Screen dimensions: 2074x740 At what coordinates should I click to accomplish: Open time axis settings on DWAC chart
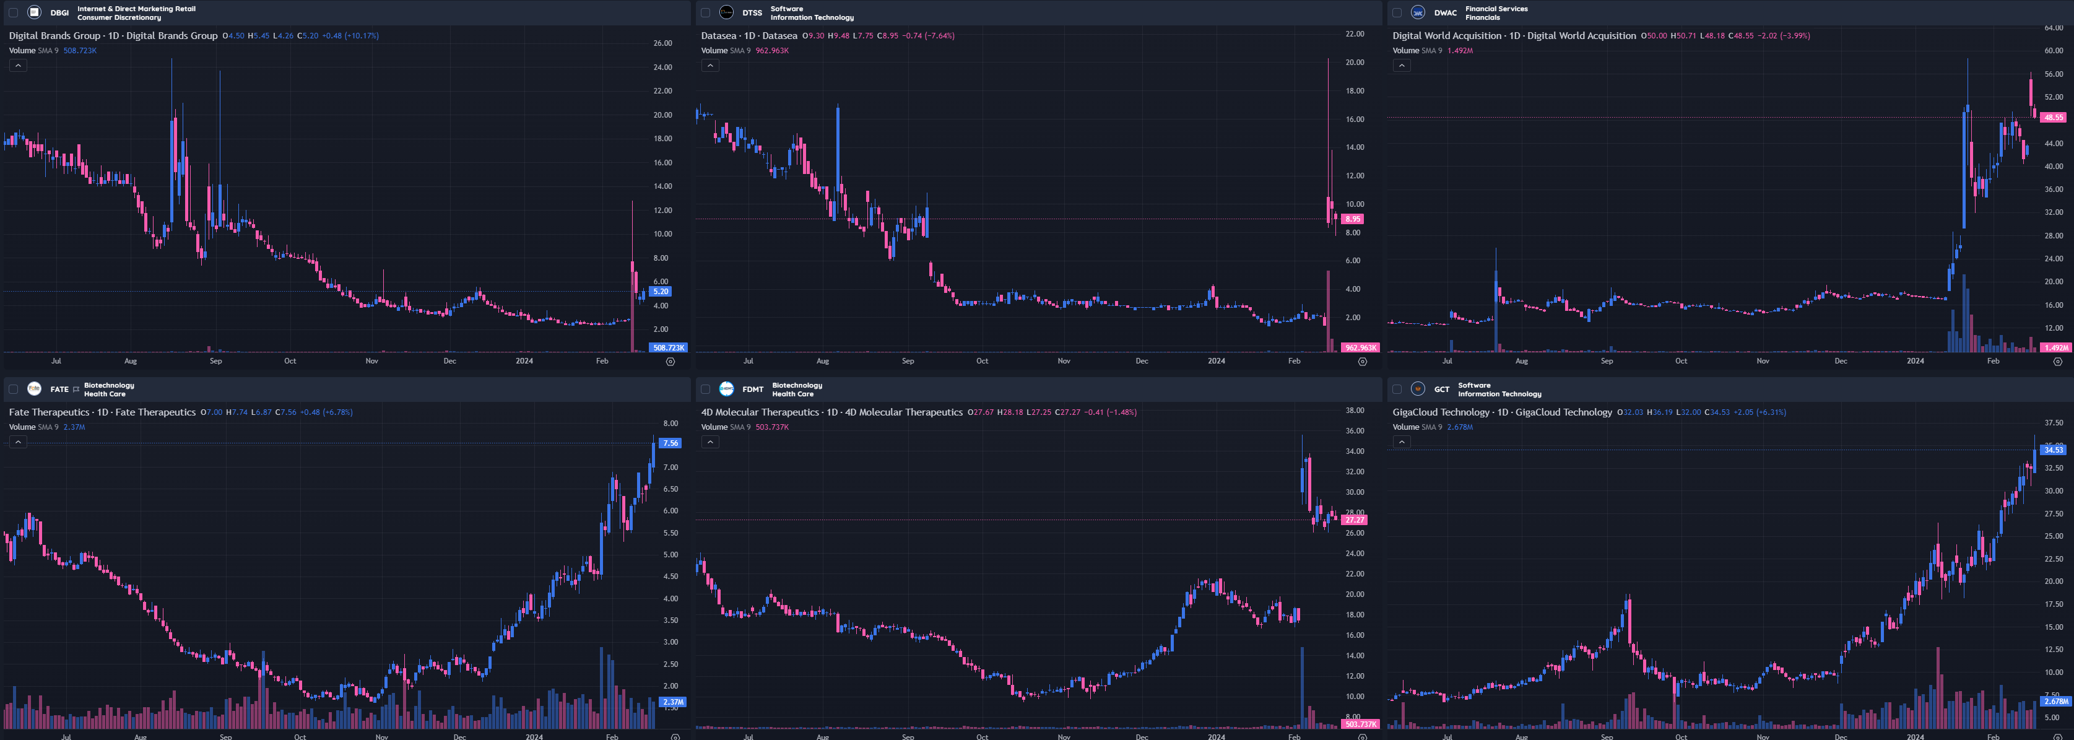pyautogui.click(x=2057, y=362)
